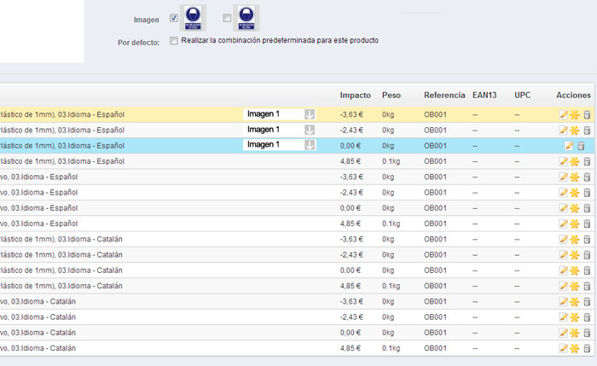Sort by the Impacto column header

[x=356, y=96]
